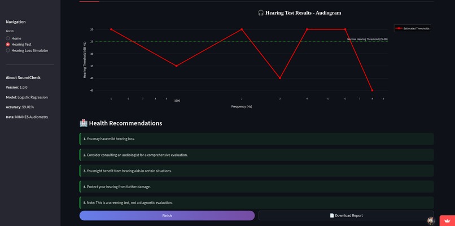Click the mild hearing loss recommendation
The image size is (455, 226).
tap(256, 139)
